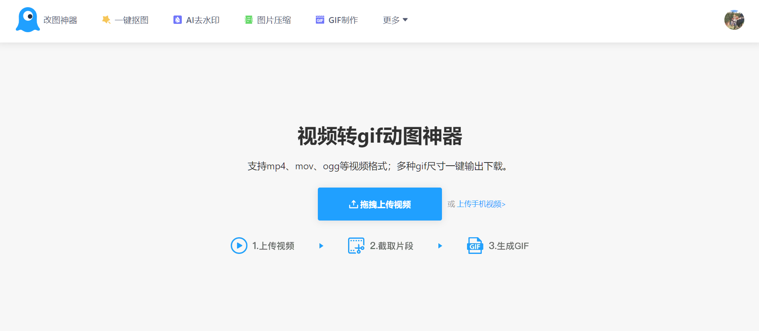Open the user avatar profile menu
759x331 pixels.
734,20
